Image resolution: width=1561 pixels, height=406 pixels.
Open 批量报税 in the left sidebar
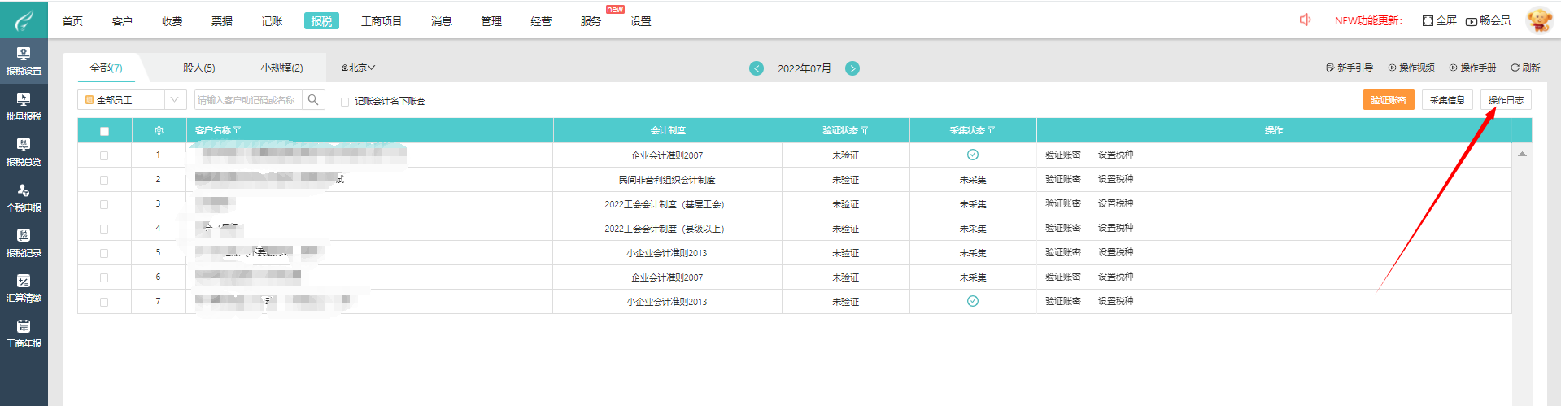tap(24, 106)
